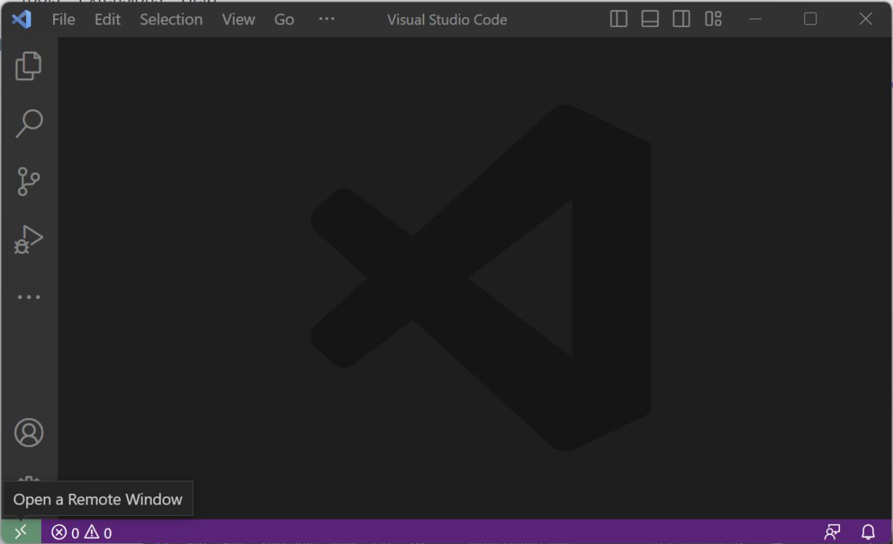
Task: Open the Edit menu
Action: point(107,19)
